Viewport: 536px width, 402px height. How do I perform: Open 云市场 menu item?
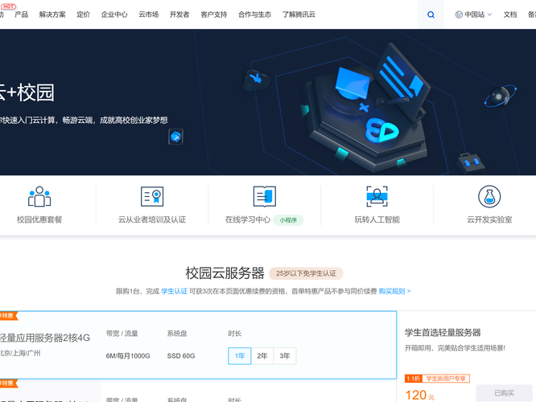[149, 14]
